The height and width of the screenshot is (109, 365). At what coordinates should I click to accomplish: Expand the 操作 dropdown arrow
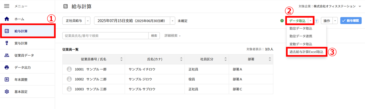point(335,21)
